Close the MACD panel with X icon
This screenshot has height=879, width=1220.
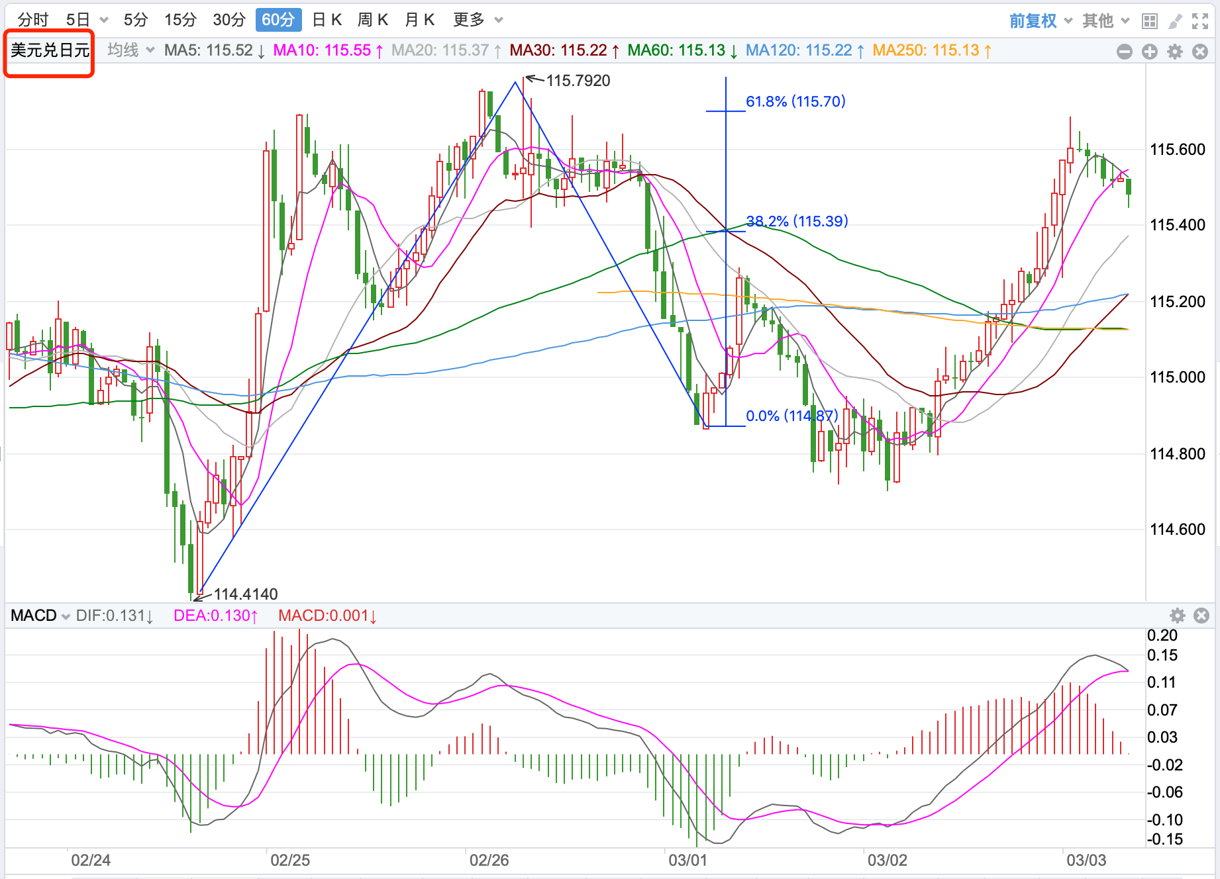1201,616
